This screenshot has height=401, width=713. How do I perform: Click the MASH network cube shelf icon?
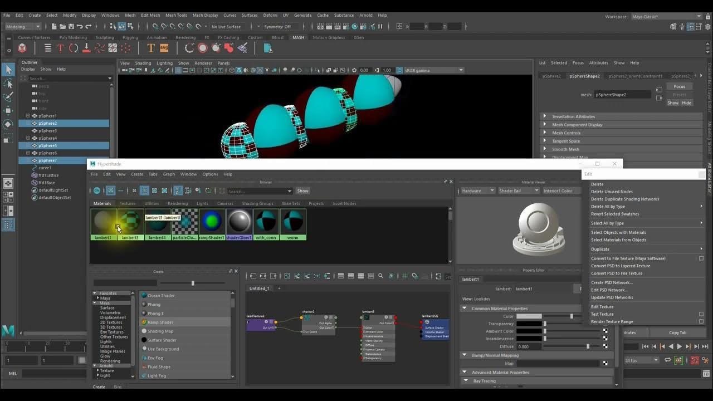pyautogui.click(x=22, y=48)
